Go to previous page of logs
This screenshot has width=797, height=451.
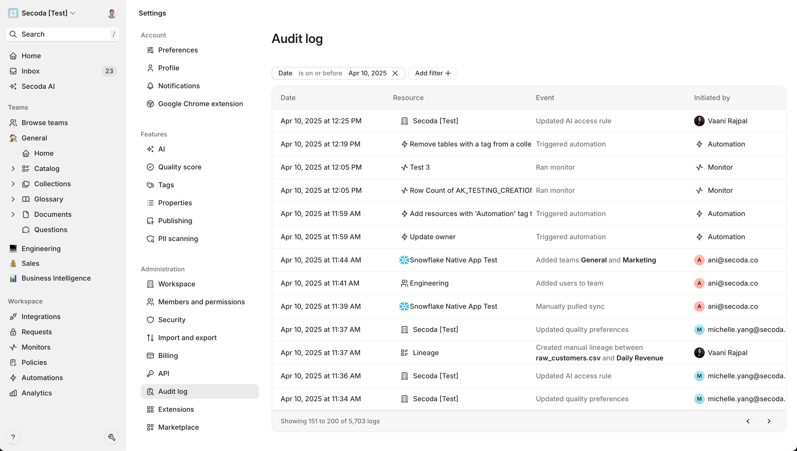[x=748, y=421]
